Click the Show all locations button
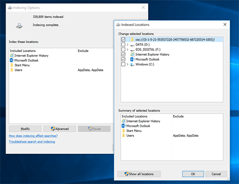239x184 pixels. pyautogui.click(x=139, y=174)
